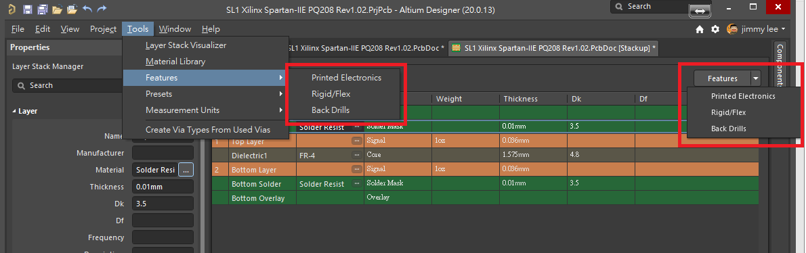Click the Open Project icon with document

point(72,9)
